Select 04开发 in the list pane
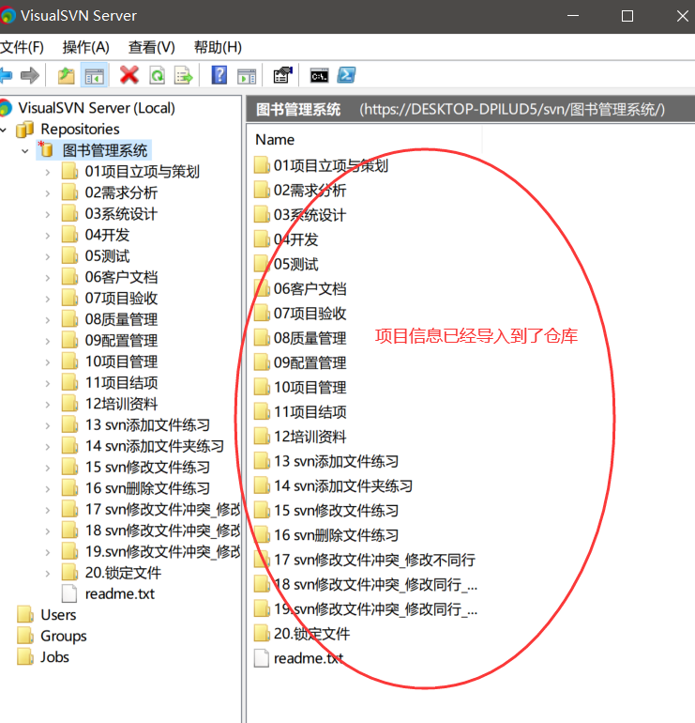The width and height of the screenshot is (695, 723). [x=295, y=238]
